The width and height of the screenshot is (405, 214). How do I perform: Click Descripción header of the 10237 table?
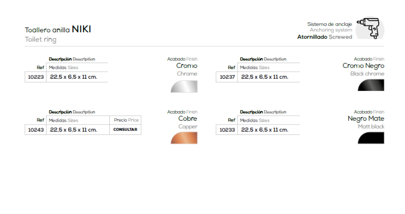263,59
